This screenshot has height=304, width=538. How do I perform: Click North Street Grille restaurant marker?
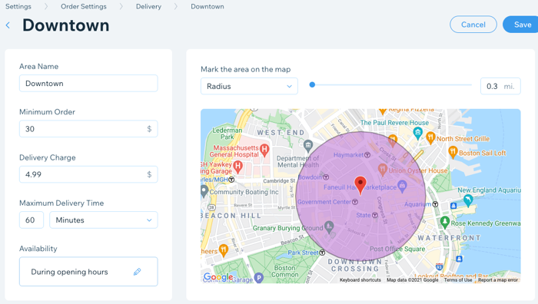click(x=430, y=137)
